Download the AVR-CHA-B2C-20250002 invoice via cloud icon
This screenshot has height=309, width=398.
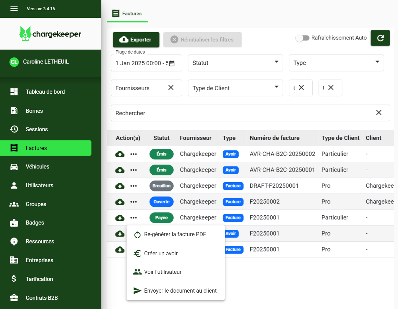pos(120,154)
